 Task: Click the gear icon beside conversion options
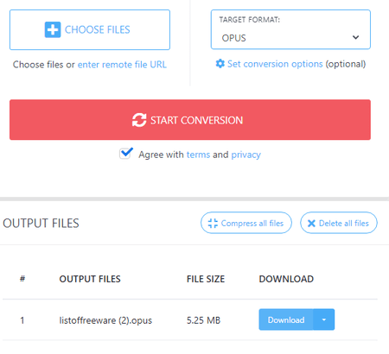pyautogui.click(x=220, y=64)
